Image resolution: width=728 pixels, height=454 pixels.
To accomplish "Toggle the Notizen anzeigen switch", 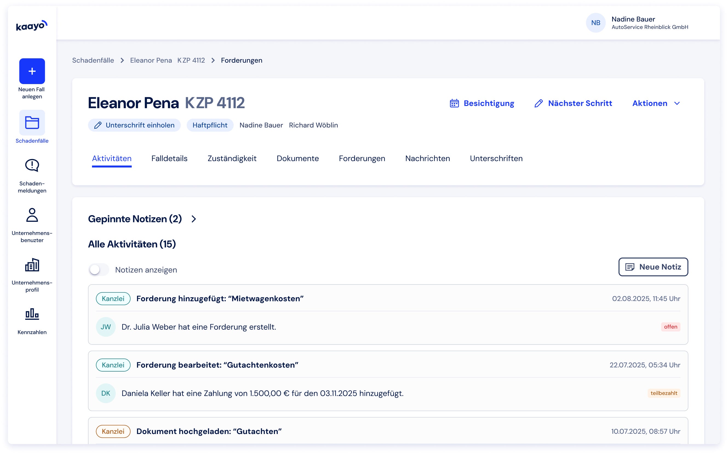I will tap(99, 270).
